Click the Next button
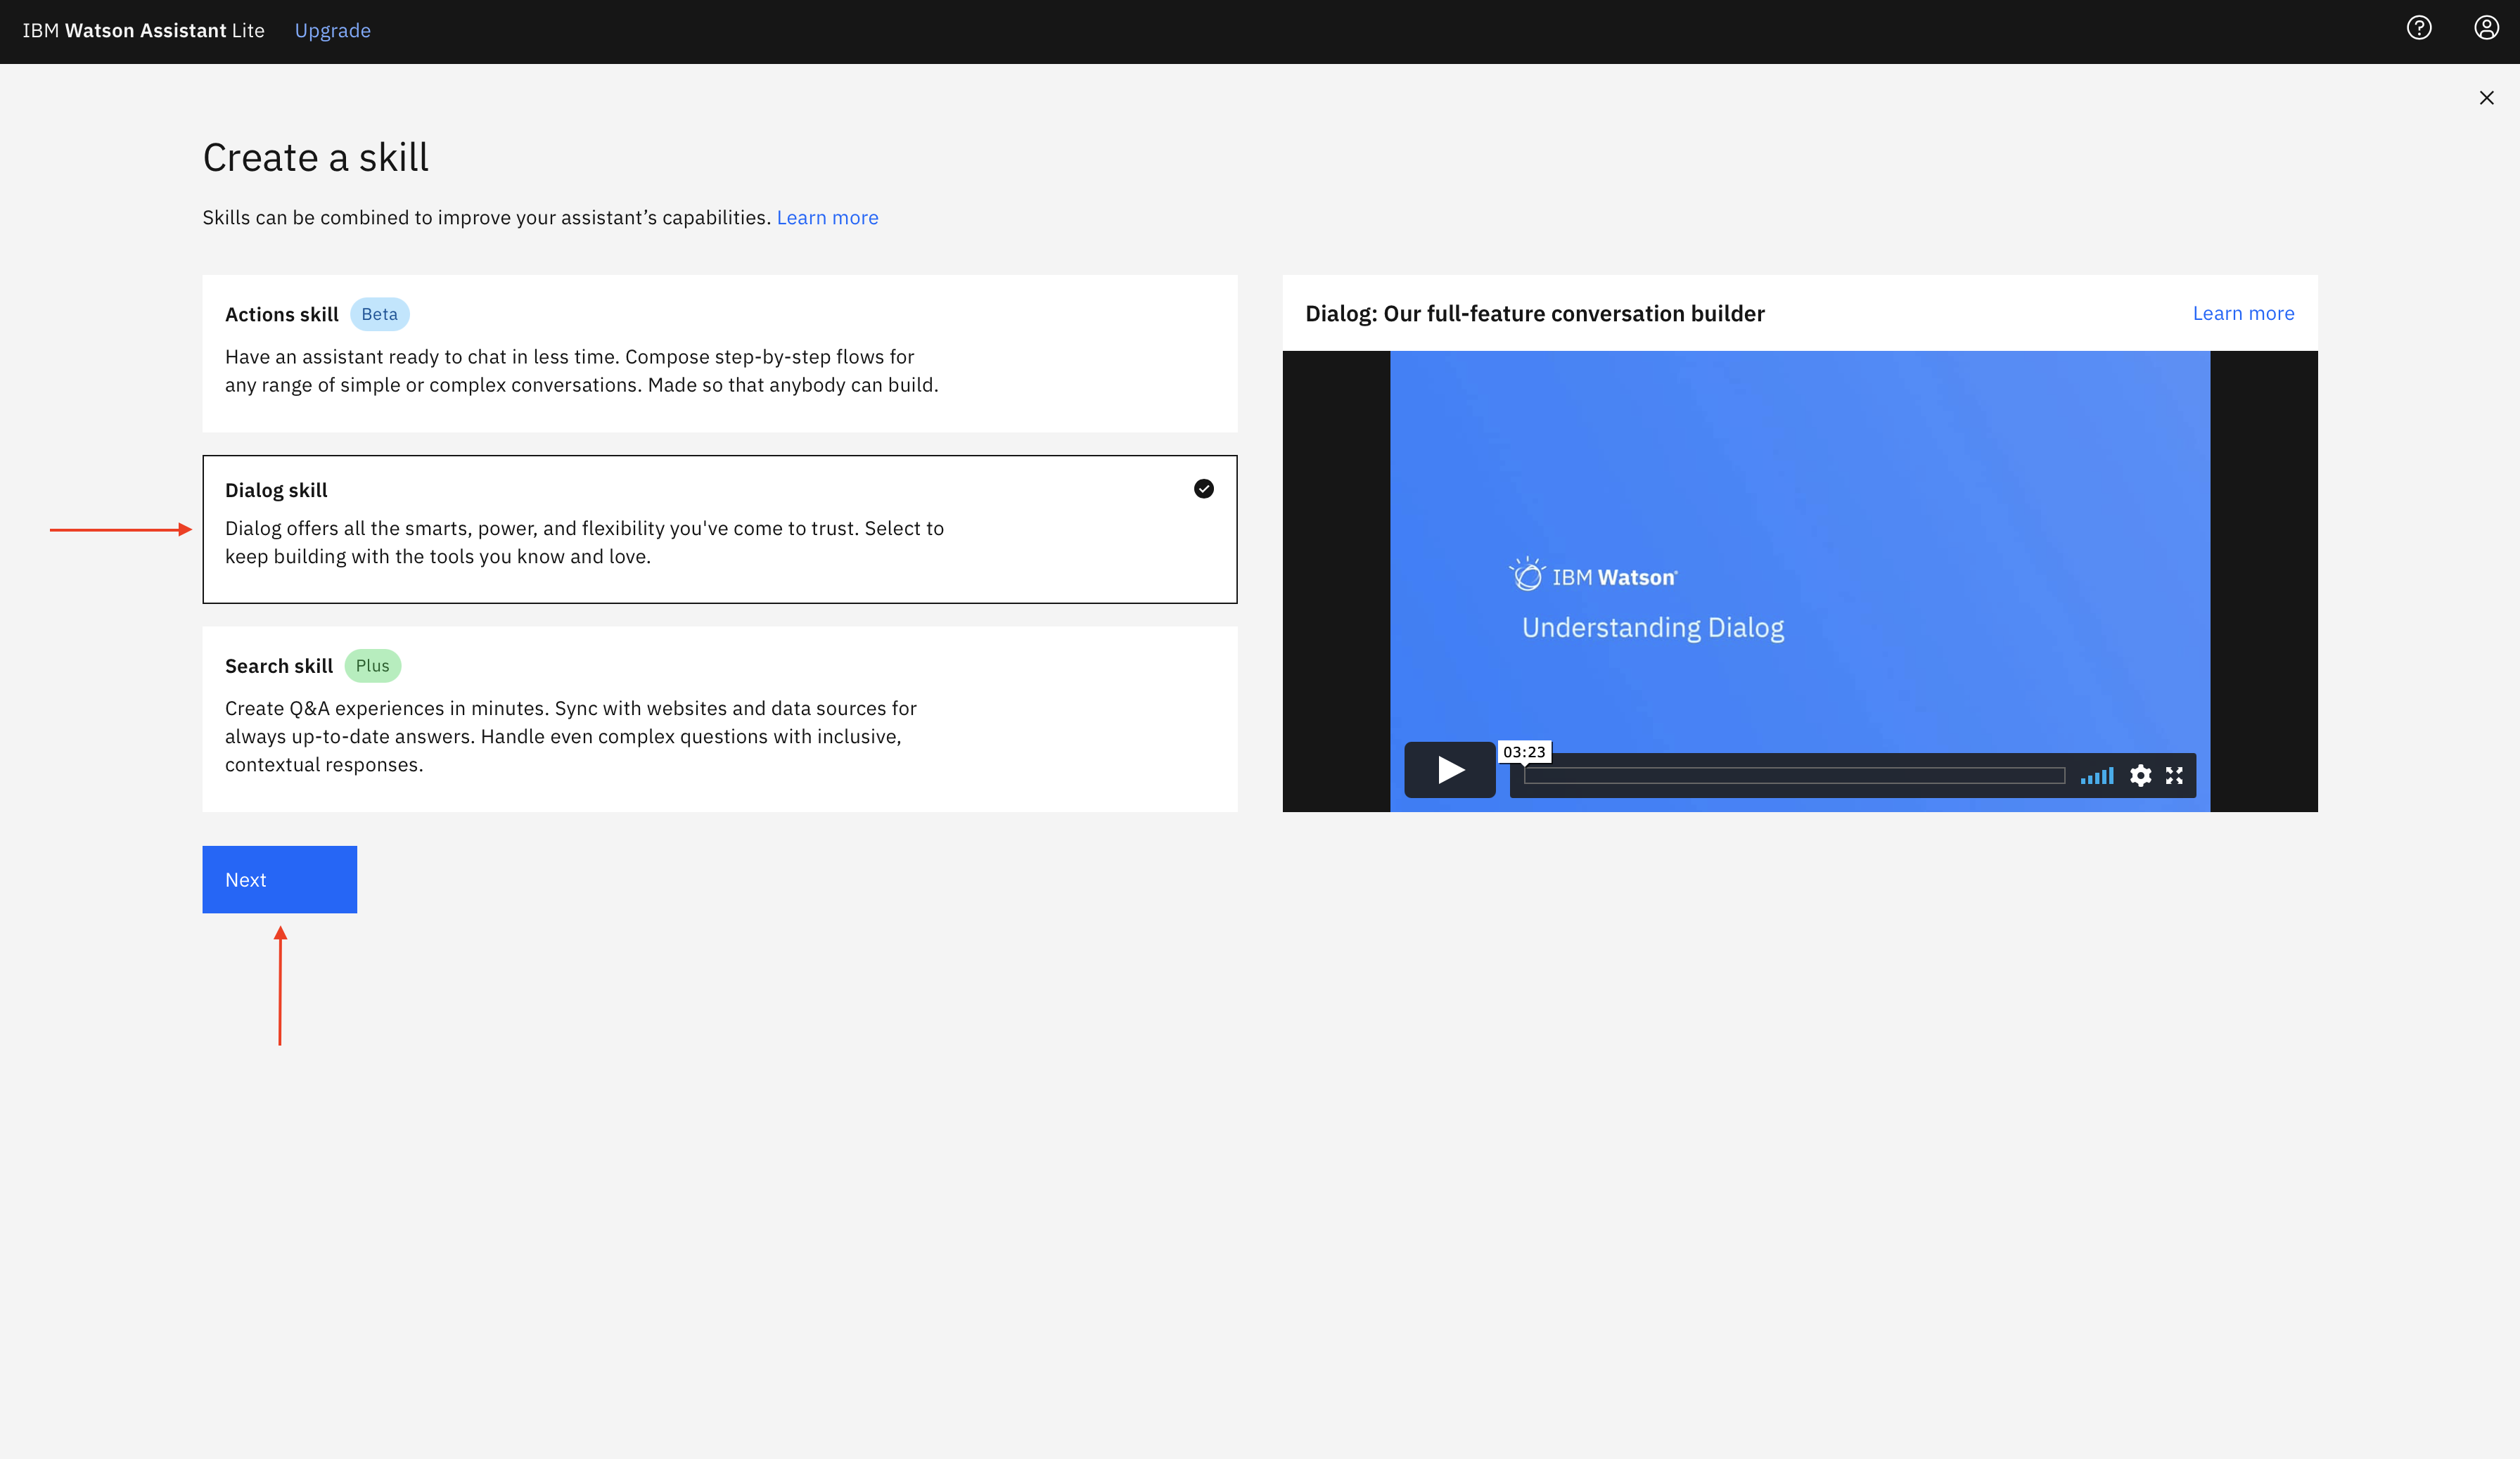Screen dimensions: 2520x1459 [279, 879]
